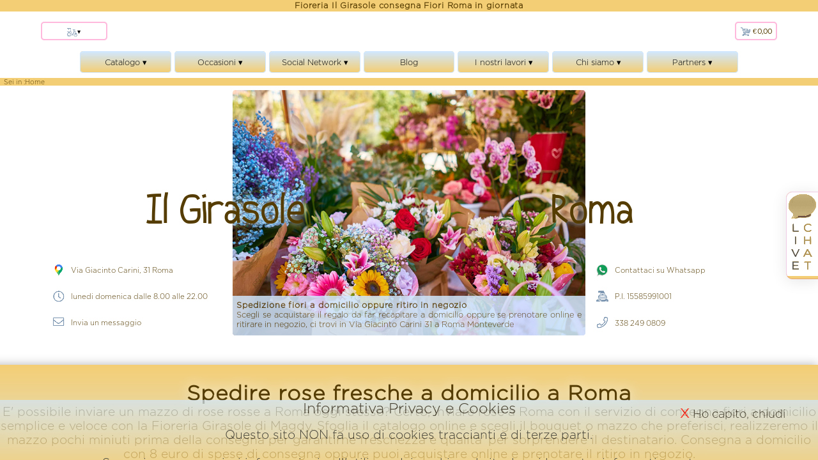Viewport: 818px width, 460px height.
Task: Open the Partners dropdown
Action: pyautogui.click(x=692, y=62)
